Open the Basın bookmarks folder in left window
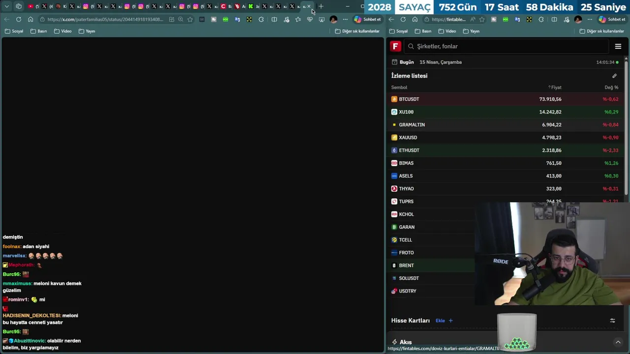The width and height of the screenshot is (630, 354). coord(38,31)
